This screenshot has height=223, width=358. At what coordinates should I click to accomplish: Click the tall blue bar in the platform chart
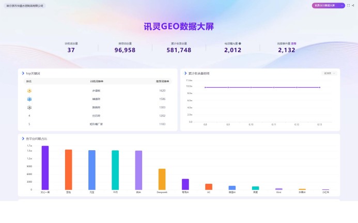(92, 170)
